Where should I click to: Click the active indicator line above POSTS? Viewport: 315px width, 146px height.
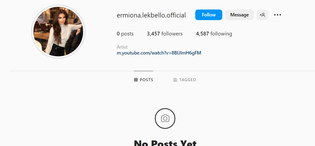(x=144, y=71)
